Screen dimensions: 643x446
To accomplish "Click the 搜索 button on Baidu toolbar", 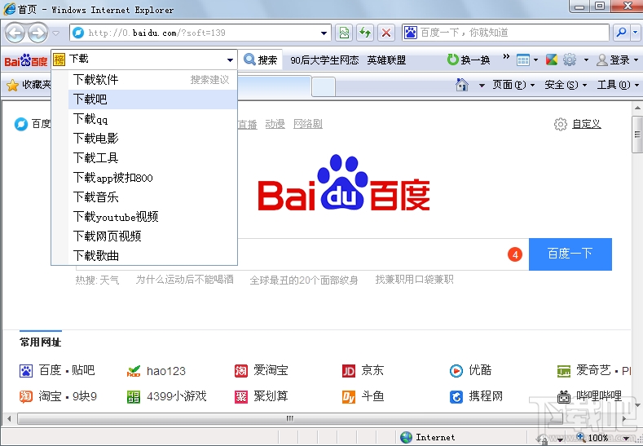I will [261, 60].
